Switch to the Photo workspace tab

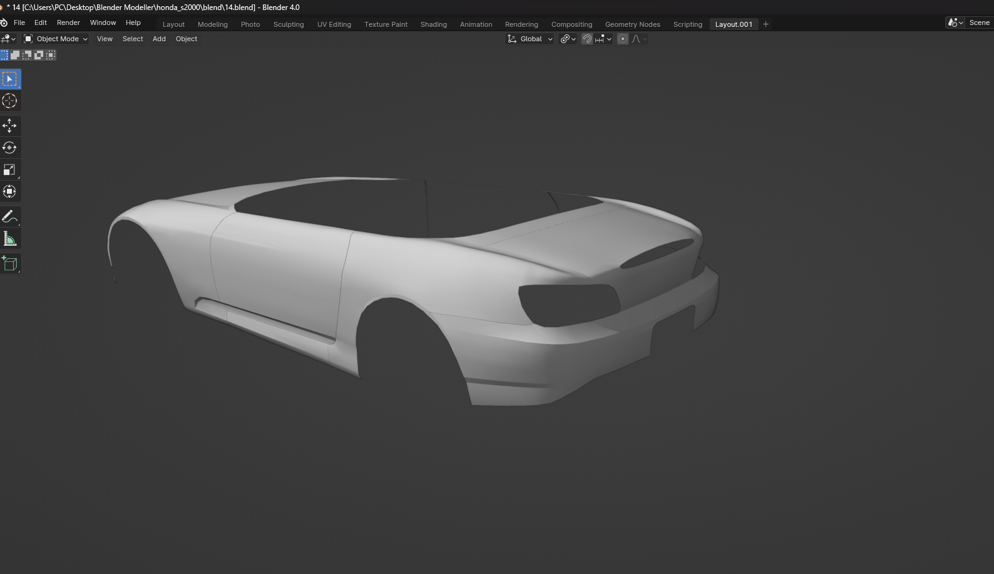point(250,24)
